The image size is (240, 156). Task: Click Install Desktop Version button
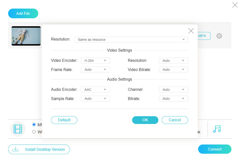(x=39, y=149)
